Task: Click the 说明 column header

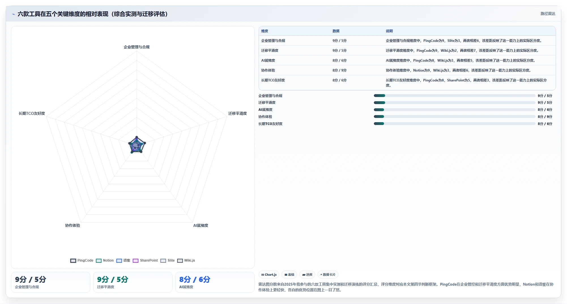Action: click(x=389, y=31)
